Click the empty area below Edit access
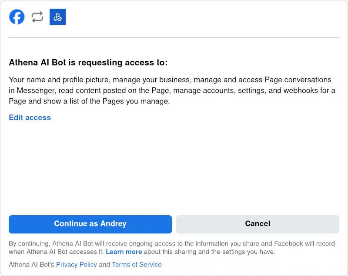 (174, 165)
